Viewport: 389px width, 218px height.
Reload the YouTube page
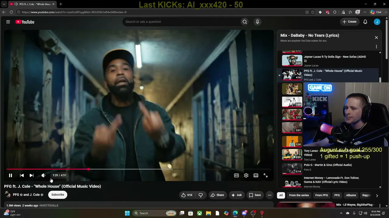click(x=11, y=12)
